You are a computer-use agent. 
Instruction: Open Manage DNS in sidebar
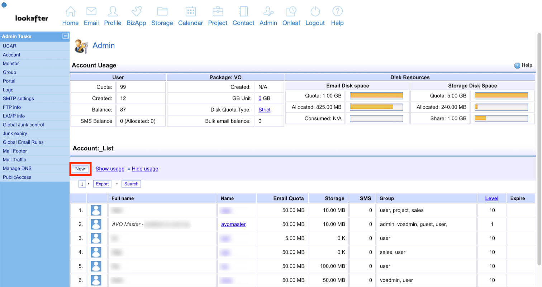point(17,169)
